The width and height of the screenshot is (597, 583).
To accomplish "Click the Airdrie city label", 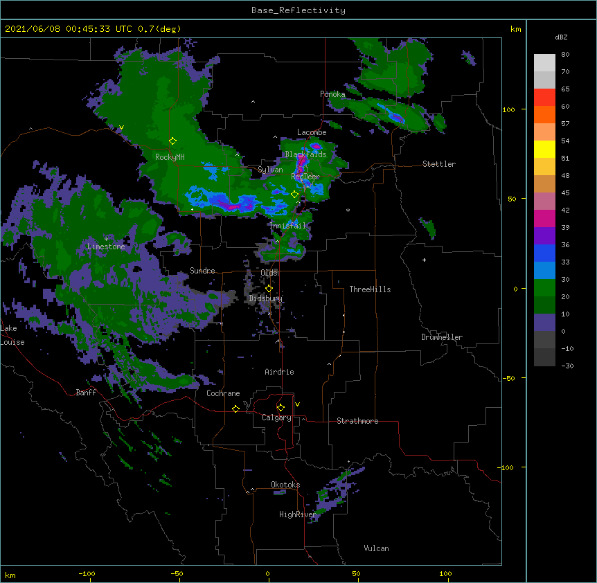I will pos(279,372).
